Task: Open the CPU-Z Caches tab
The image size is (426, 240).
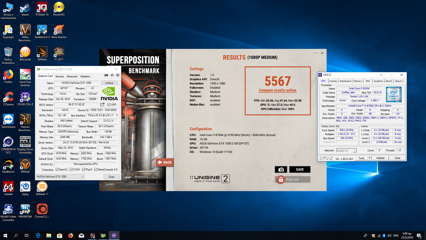Action: tap(333, 81)
